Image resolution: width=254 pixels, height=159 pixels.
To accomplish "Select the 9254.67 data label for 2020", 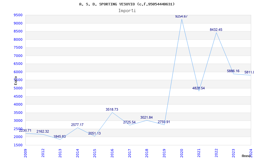I will click(181, 17).
